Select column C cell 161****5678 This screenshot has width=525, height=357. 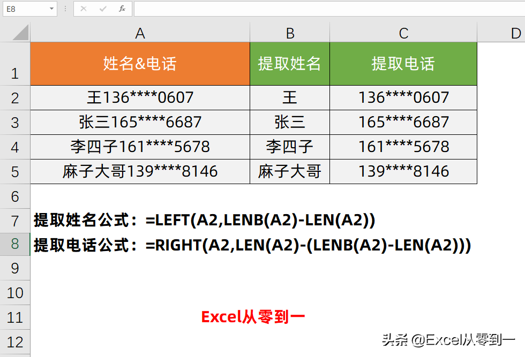(403, 147)
